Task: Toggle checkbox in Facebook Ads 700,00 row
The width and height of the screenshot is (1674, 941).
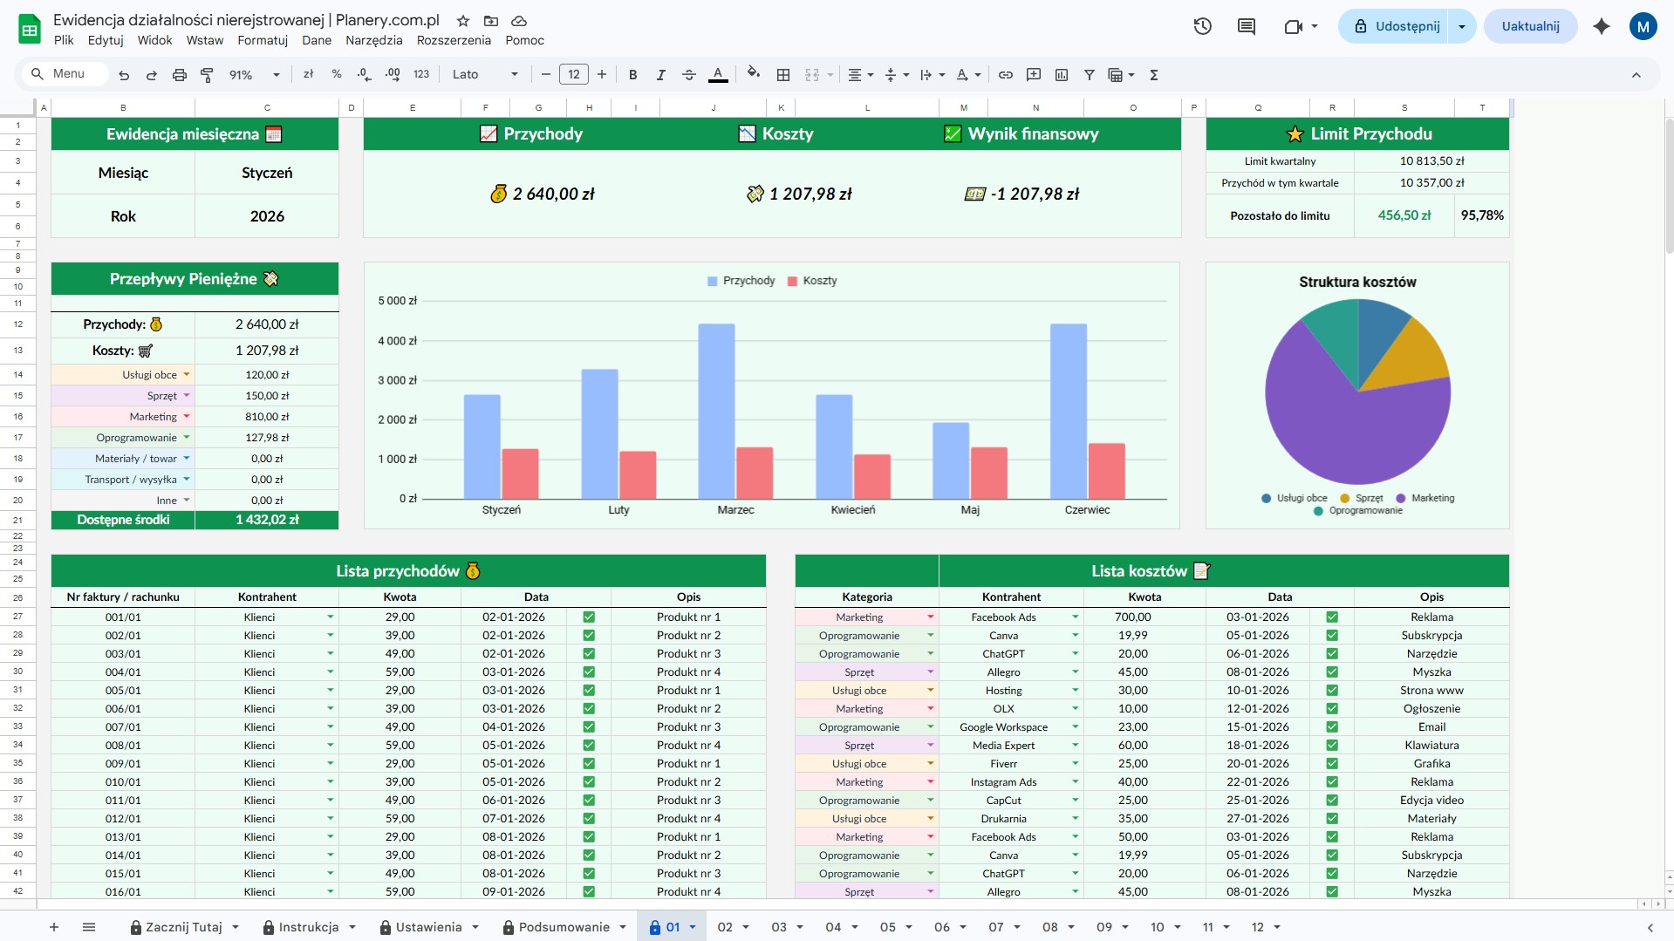Action: click(1331, 617)
